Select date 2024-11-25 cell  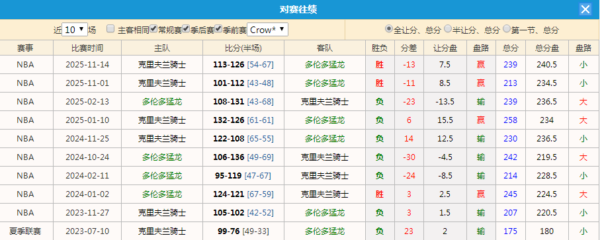87,139
